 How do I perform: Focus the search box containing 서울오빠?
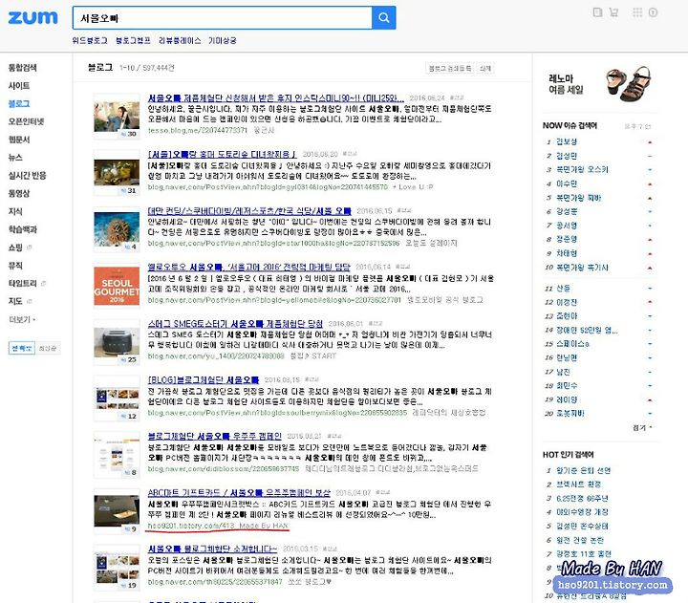click(222, 18)
